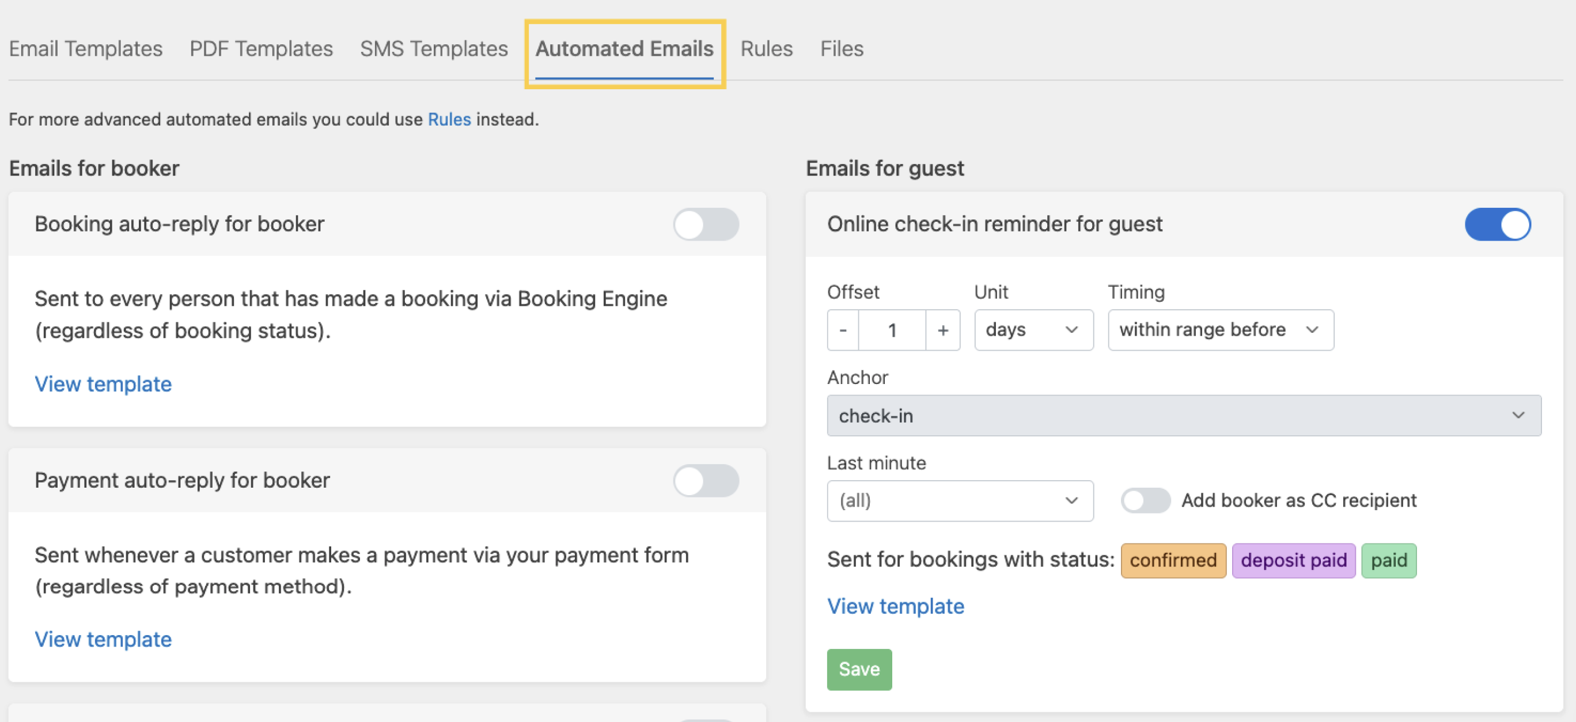Image resolution: width=1576 pixels, height=722 pixels.
Task: Click the green Save button
Action: pos(859,670)
